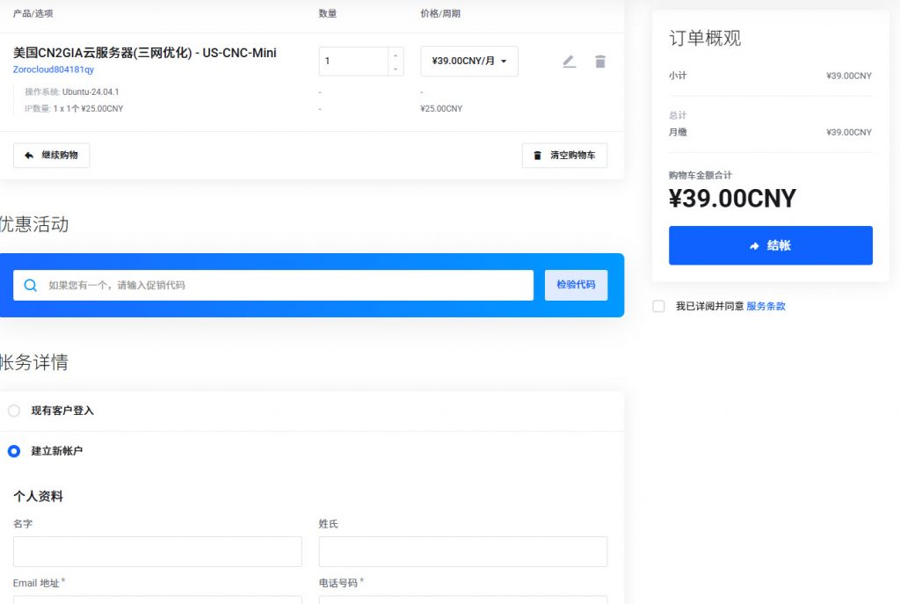Viewport: 900px width, 604px height.
Task: Select the 建立新帐户 radio option
Action: [x=13, y=450]
